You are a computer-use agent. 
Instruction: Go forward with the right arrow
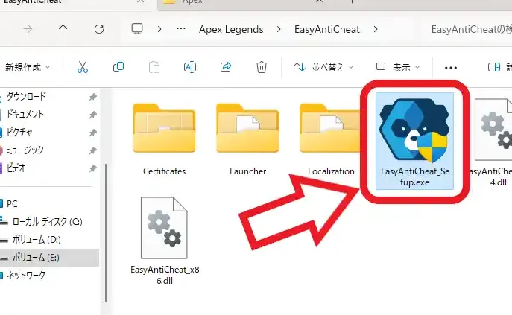28,29
